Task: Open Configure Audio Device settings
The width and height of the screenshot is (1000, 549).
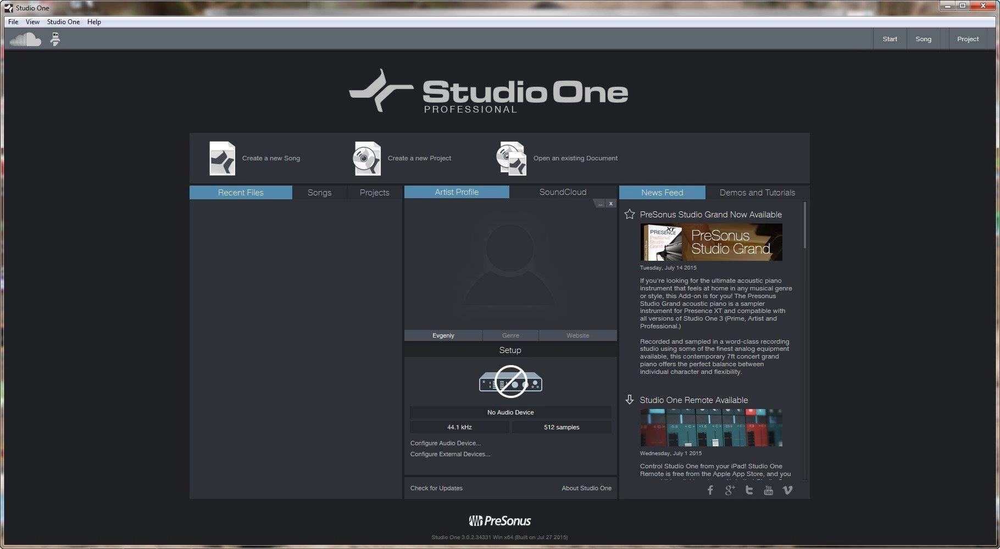Action: click(445, 443)
